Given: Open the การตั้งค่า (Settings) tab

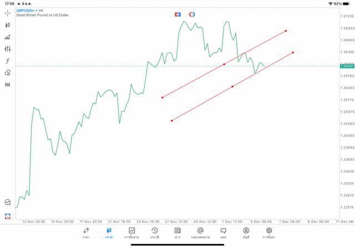Looking at the screenshot, I should 269,233.
